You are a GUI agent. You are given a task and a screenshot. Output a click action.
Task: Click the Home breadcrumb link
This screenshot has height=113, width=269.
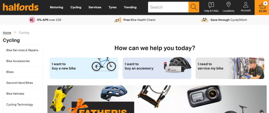click(x=7, y=33)
